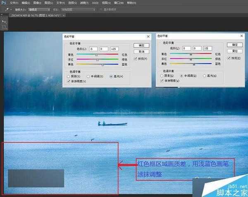Viewport: 248px width, 197px height.
Task: Toggle the 显示取样环 checkbox in options bar
Action: pyautogui.click(x=101, y=9)
